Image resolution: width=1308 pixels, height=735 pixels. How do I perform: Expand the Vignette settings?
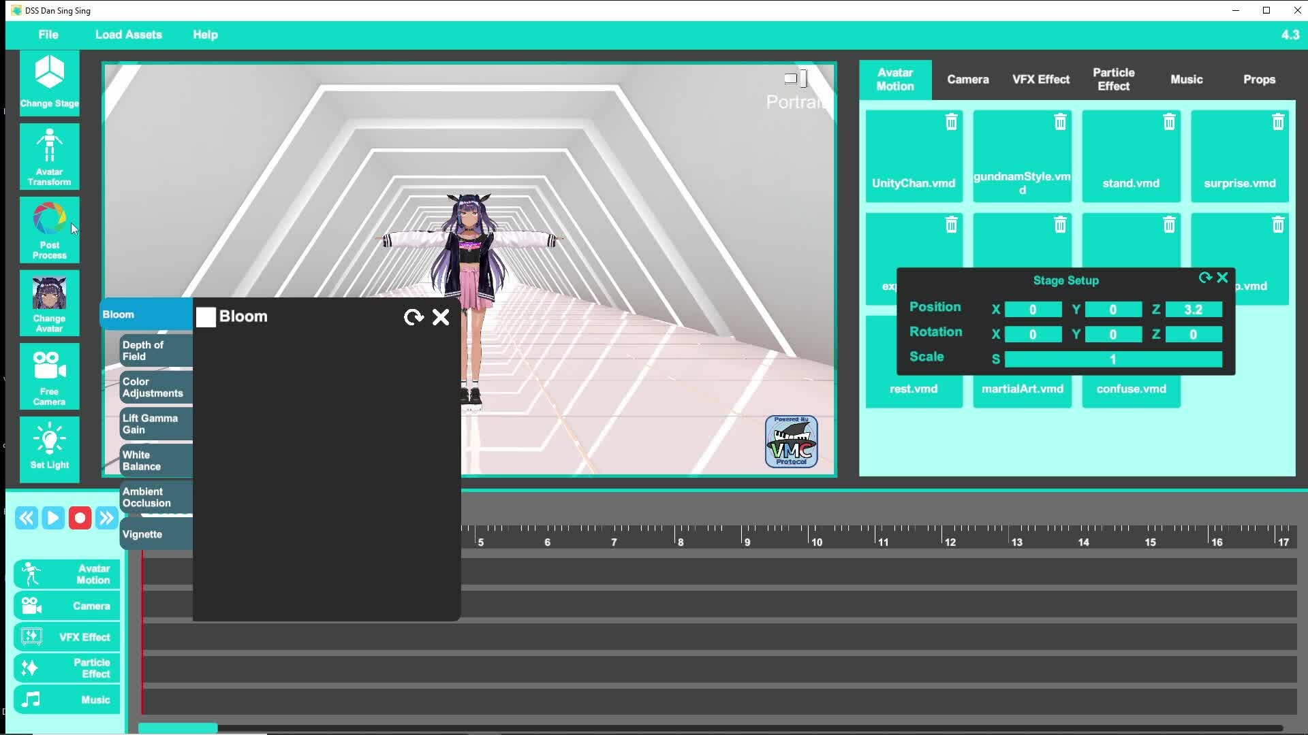click(155, 534)
